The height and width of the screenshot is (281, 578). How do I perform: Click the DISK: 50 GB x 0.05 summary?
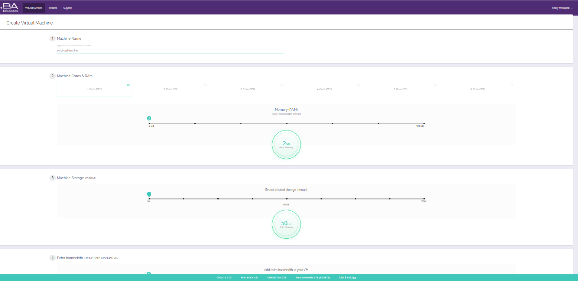tap(277, 277)
